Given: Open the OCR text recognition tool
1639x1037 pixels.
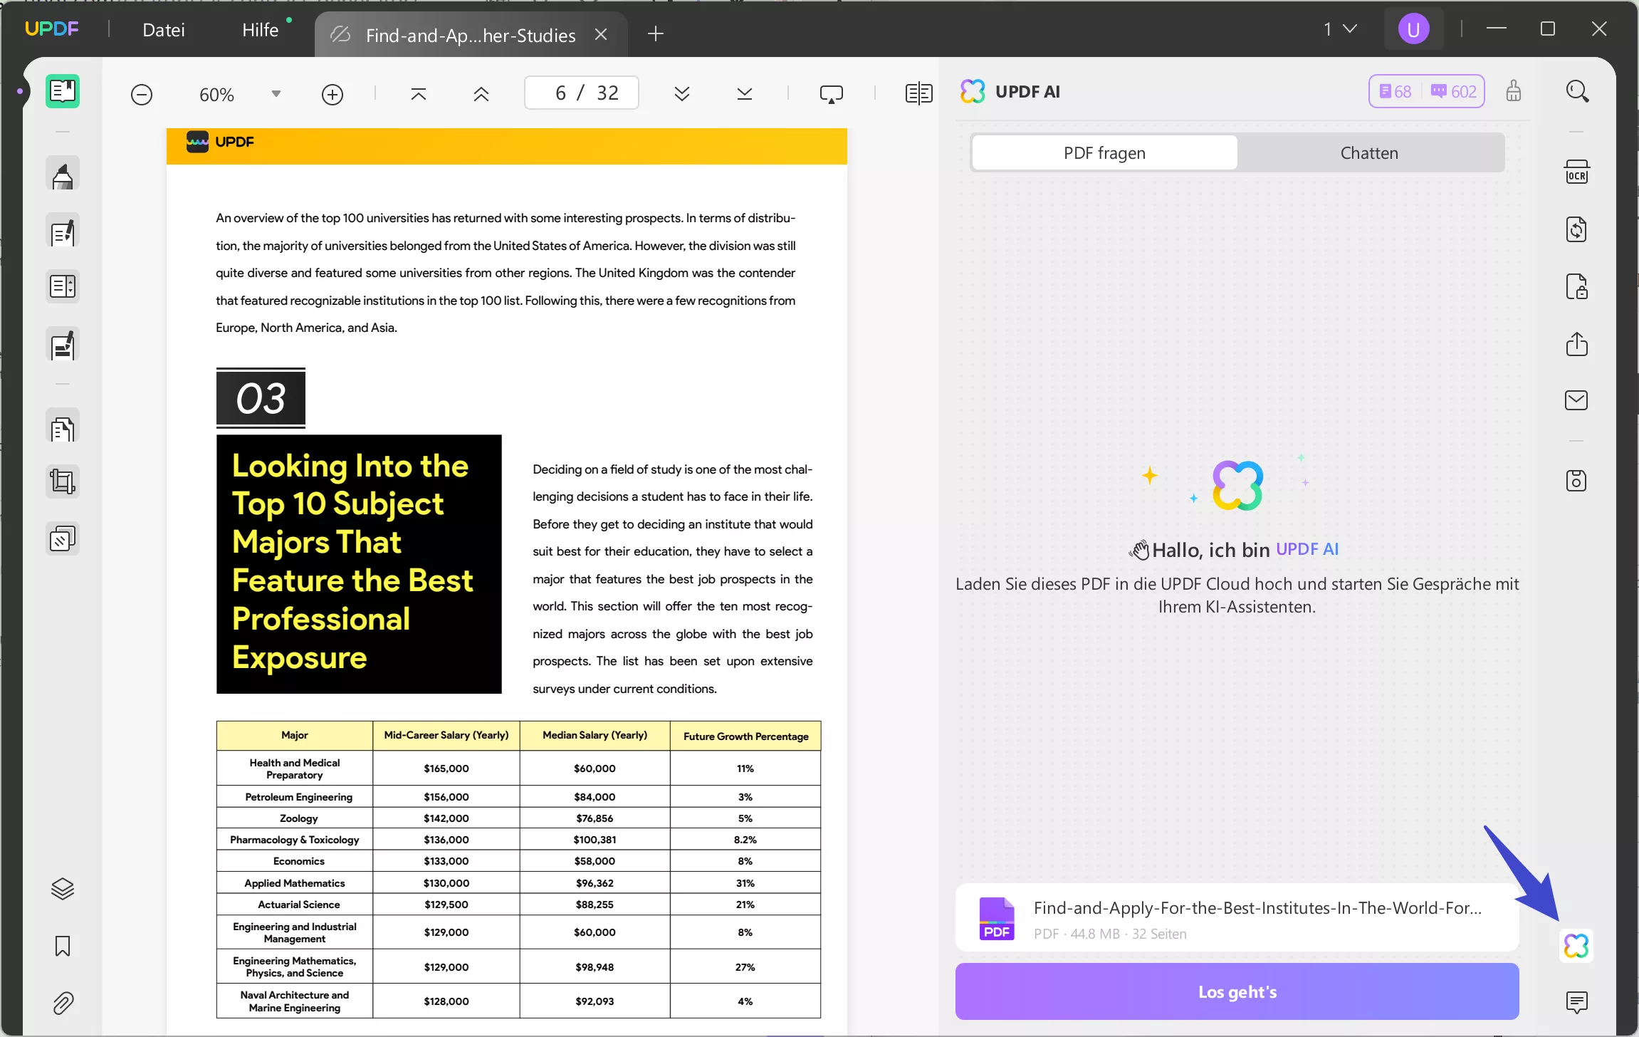Looking at the screenshot, I should [1576, 172].
